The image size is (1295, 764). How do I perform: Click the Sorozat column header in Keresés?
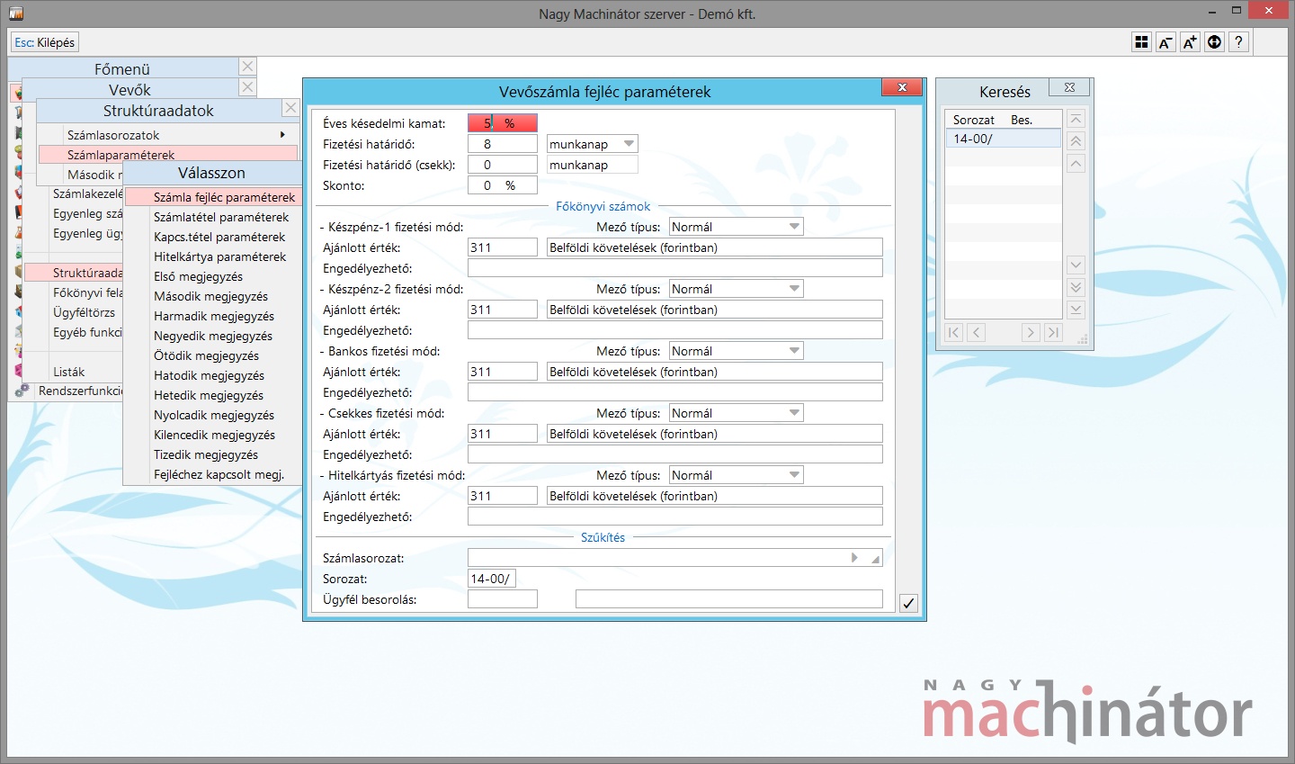pos(974,120)
